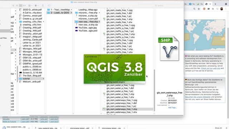The width and height of the screenshot is (229, 129).
Task: Select 'public-c...5586.txt' file
Action: 31,67
